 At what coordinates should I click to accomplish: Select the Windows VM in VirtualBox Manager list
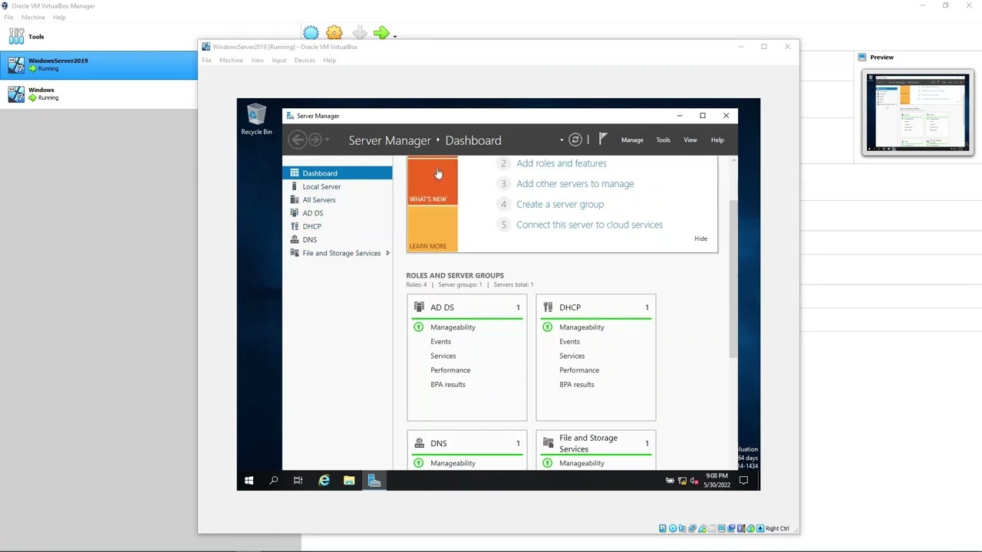[x=98, y=94]
